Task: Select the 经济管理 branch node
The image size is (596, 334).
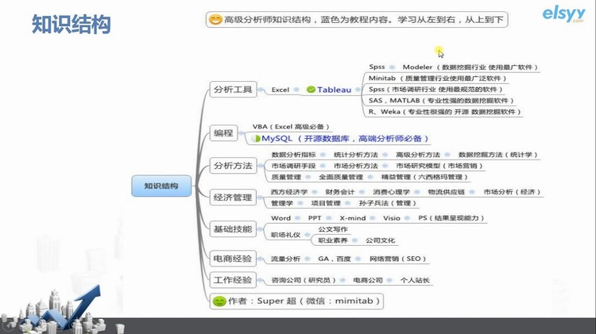Action: pos(233,198)
